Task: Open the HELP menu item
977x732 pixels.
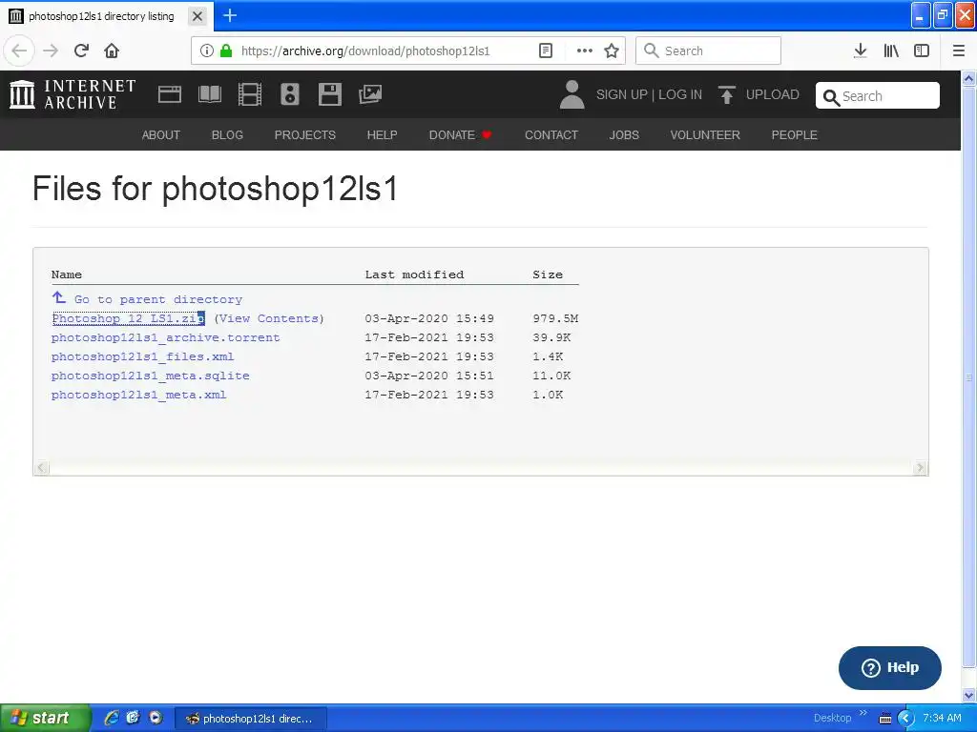Action: (382, 135)
